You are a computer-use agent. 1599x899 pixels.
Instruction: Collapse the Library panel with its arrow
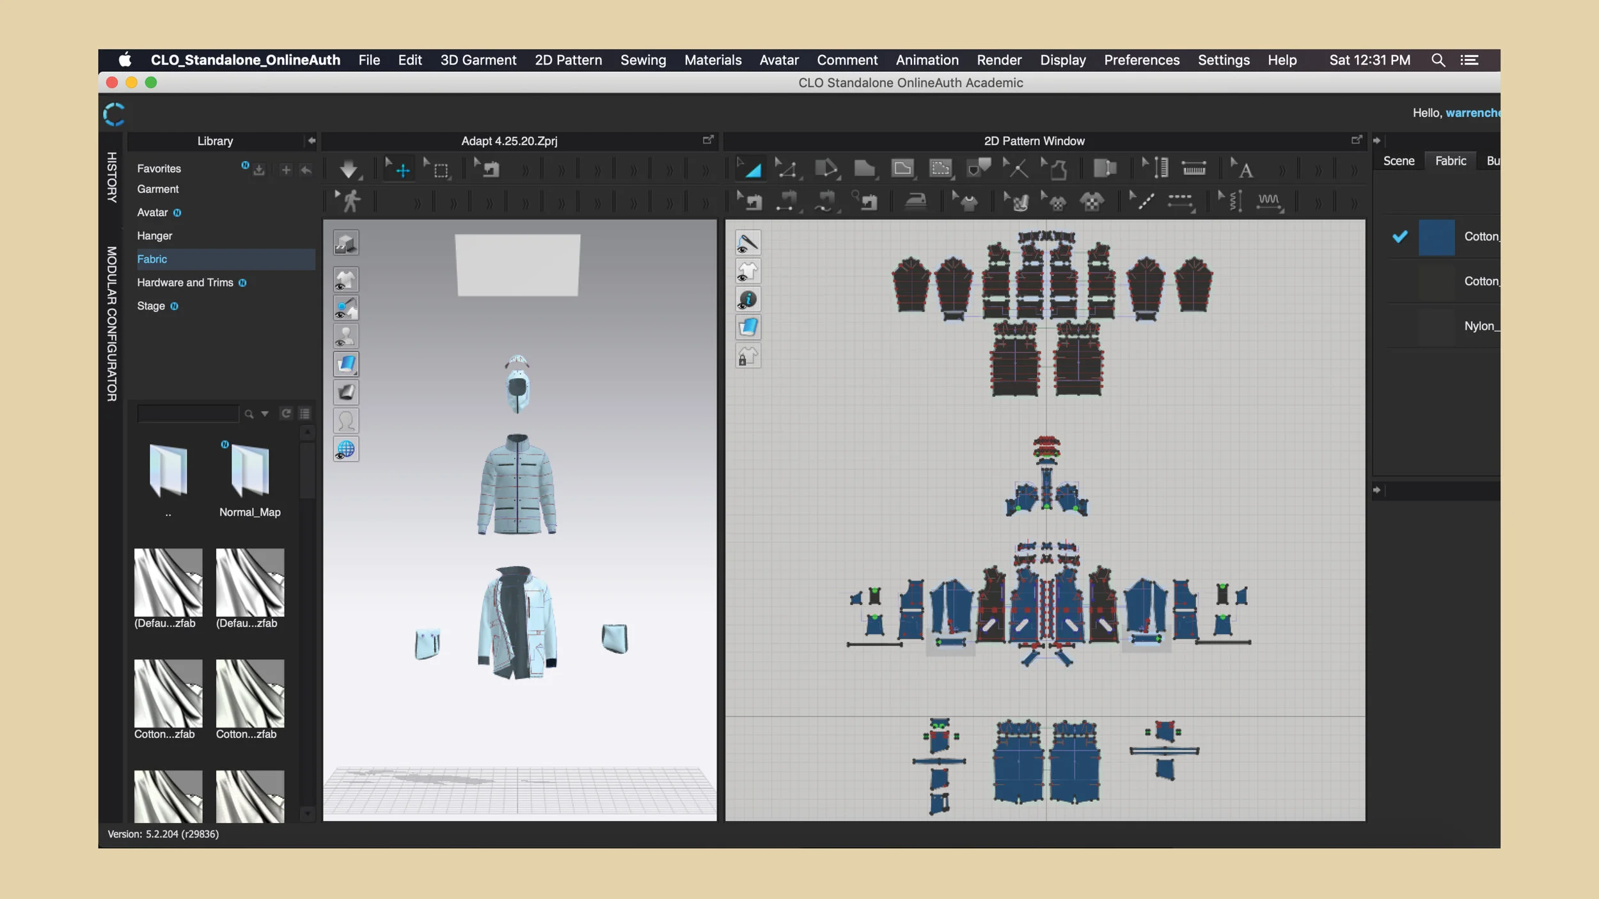[x=311, y=141]
